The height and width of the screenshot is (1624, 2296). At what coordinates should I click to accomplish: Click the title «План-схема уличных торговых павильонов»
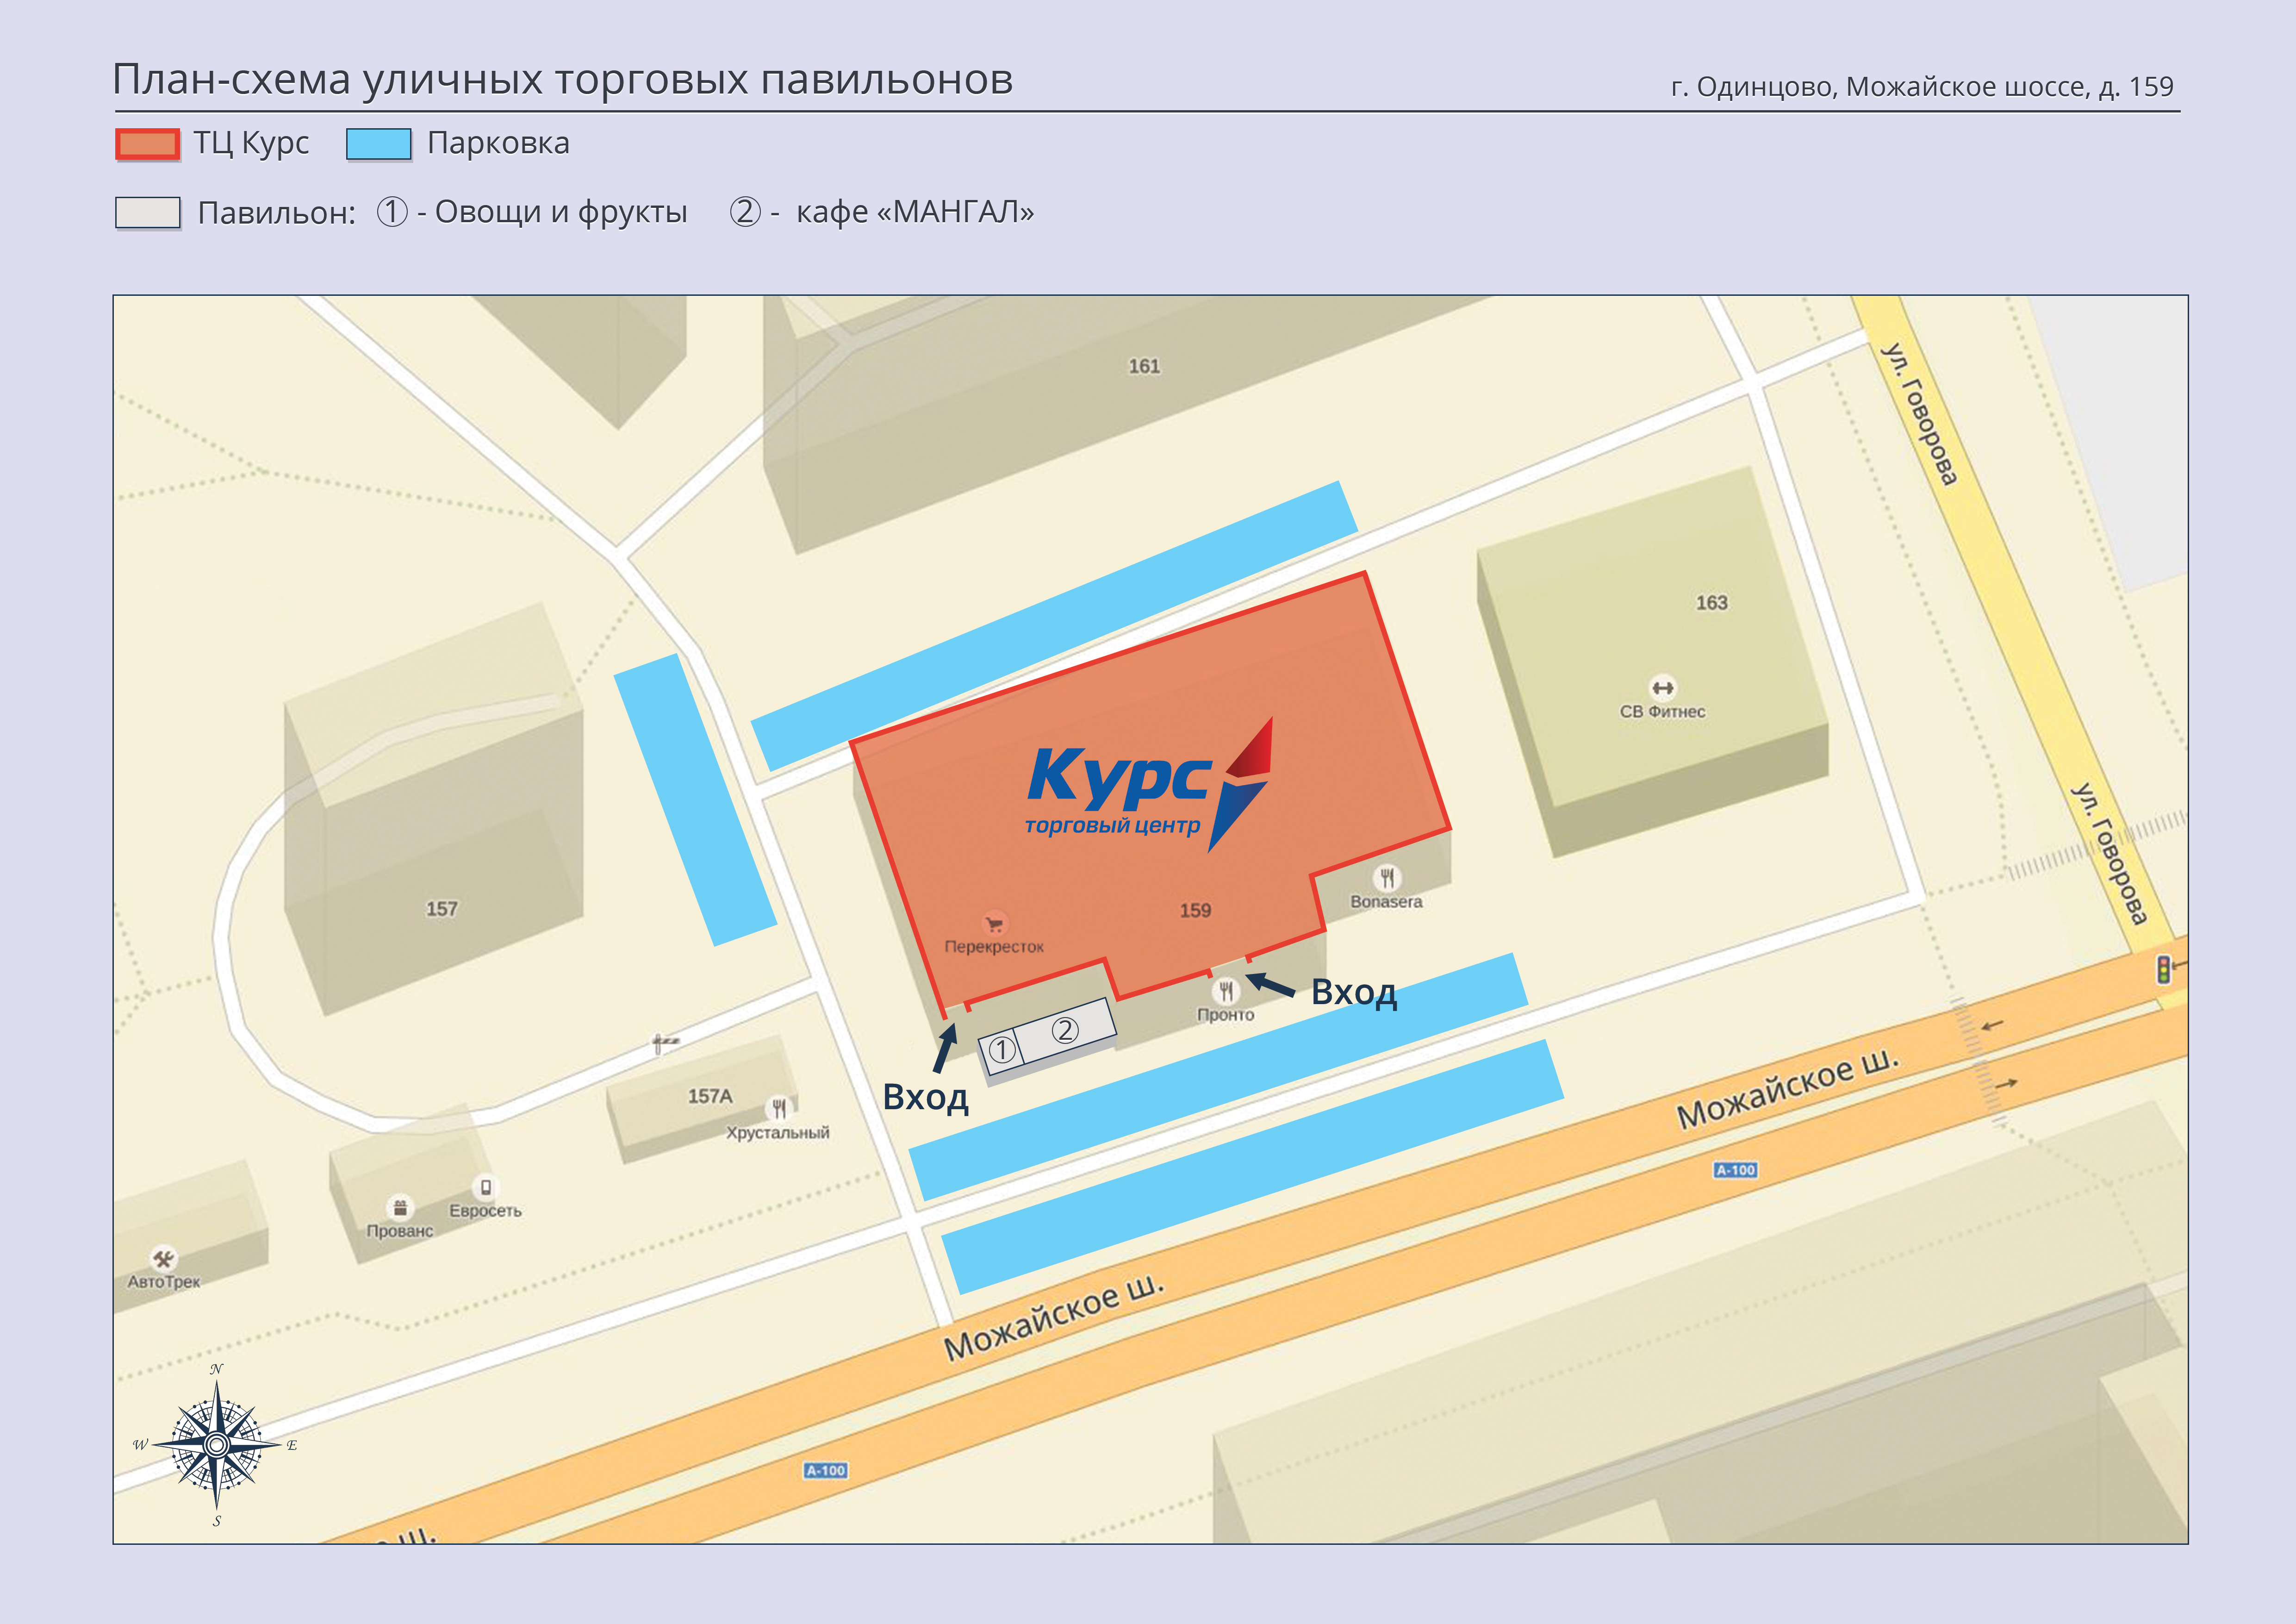click(x=563, y=80)
